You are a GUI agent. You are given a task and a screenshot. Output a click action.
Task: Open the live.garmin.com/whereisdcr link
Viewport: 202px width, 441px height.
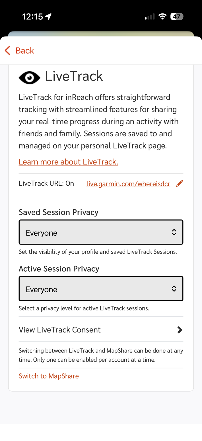click(x=128, y=184)
